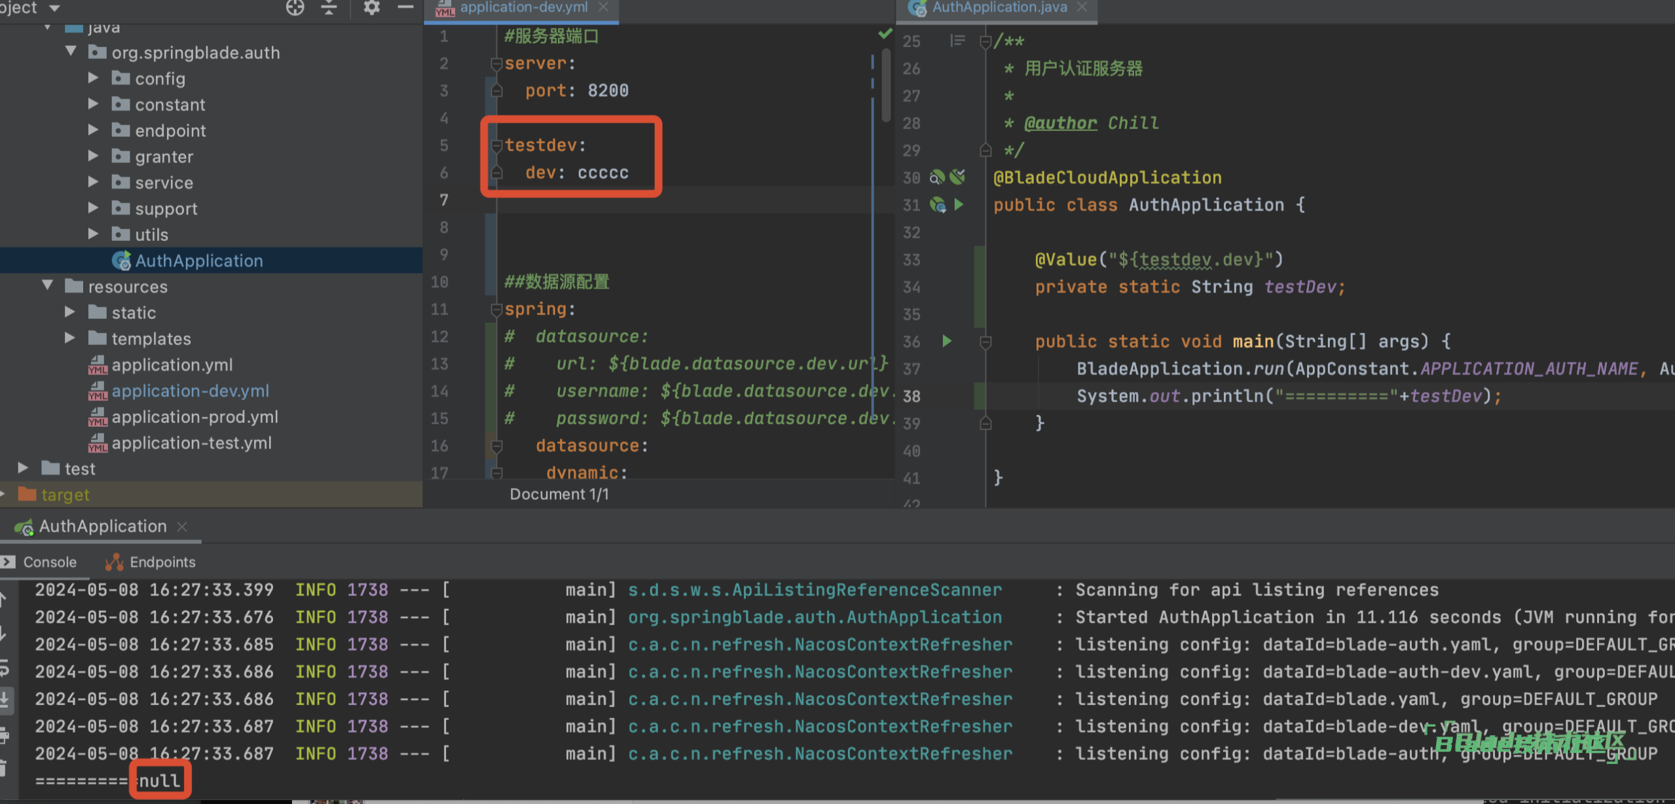Click print icon in console toolbar
This screenshot has height=804, width=1675.
pyautogui.click(x=5, y=735)
